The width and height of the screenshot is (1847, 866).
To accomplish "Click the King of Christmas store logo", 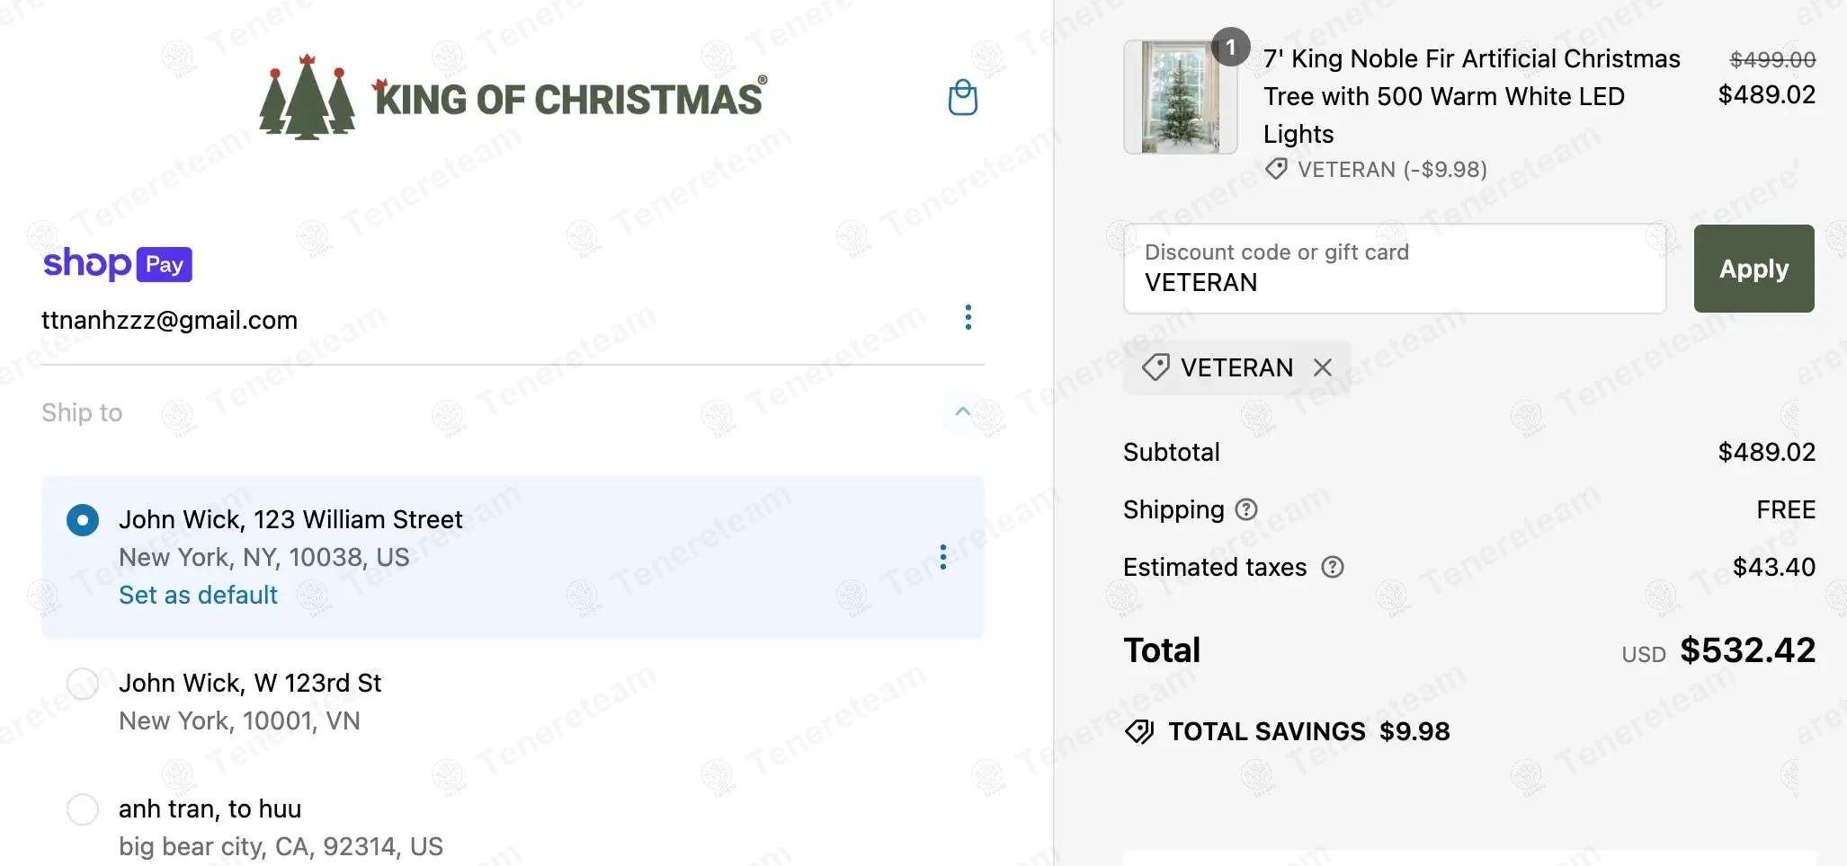I will coord(513,97).
